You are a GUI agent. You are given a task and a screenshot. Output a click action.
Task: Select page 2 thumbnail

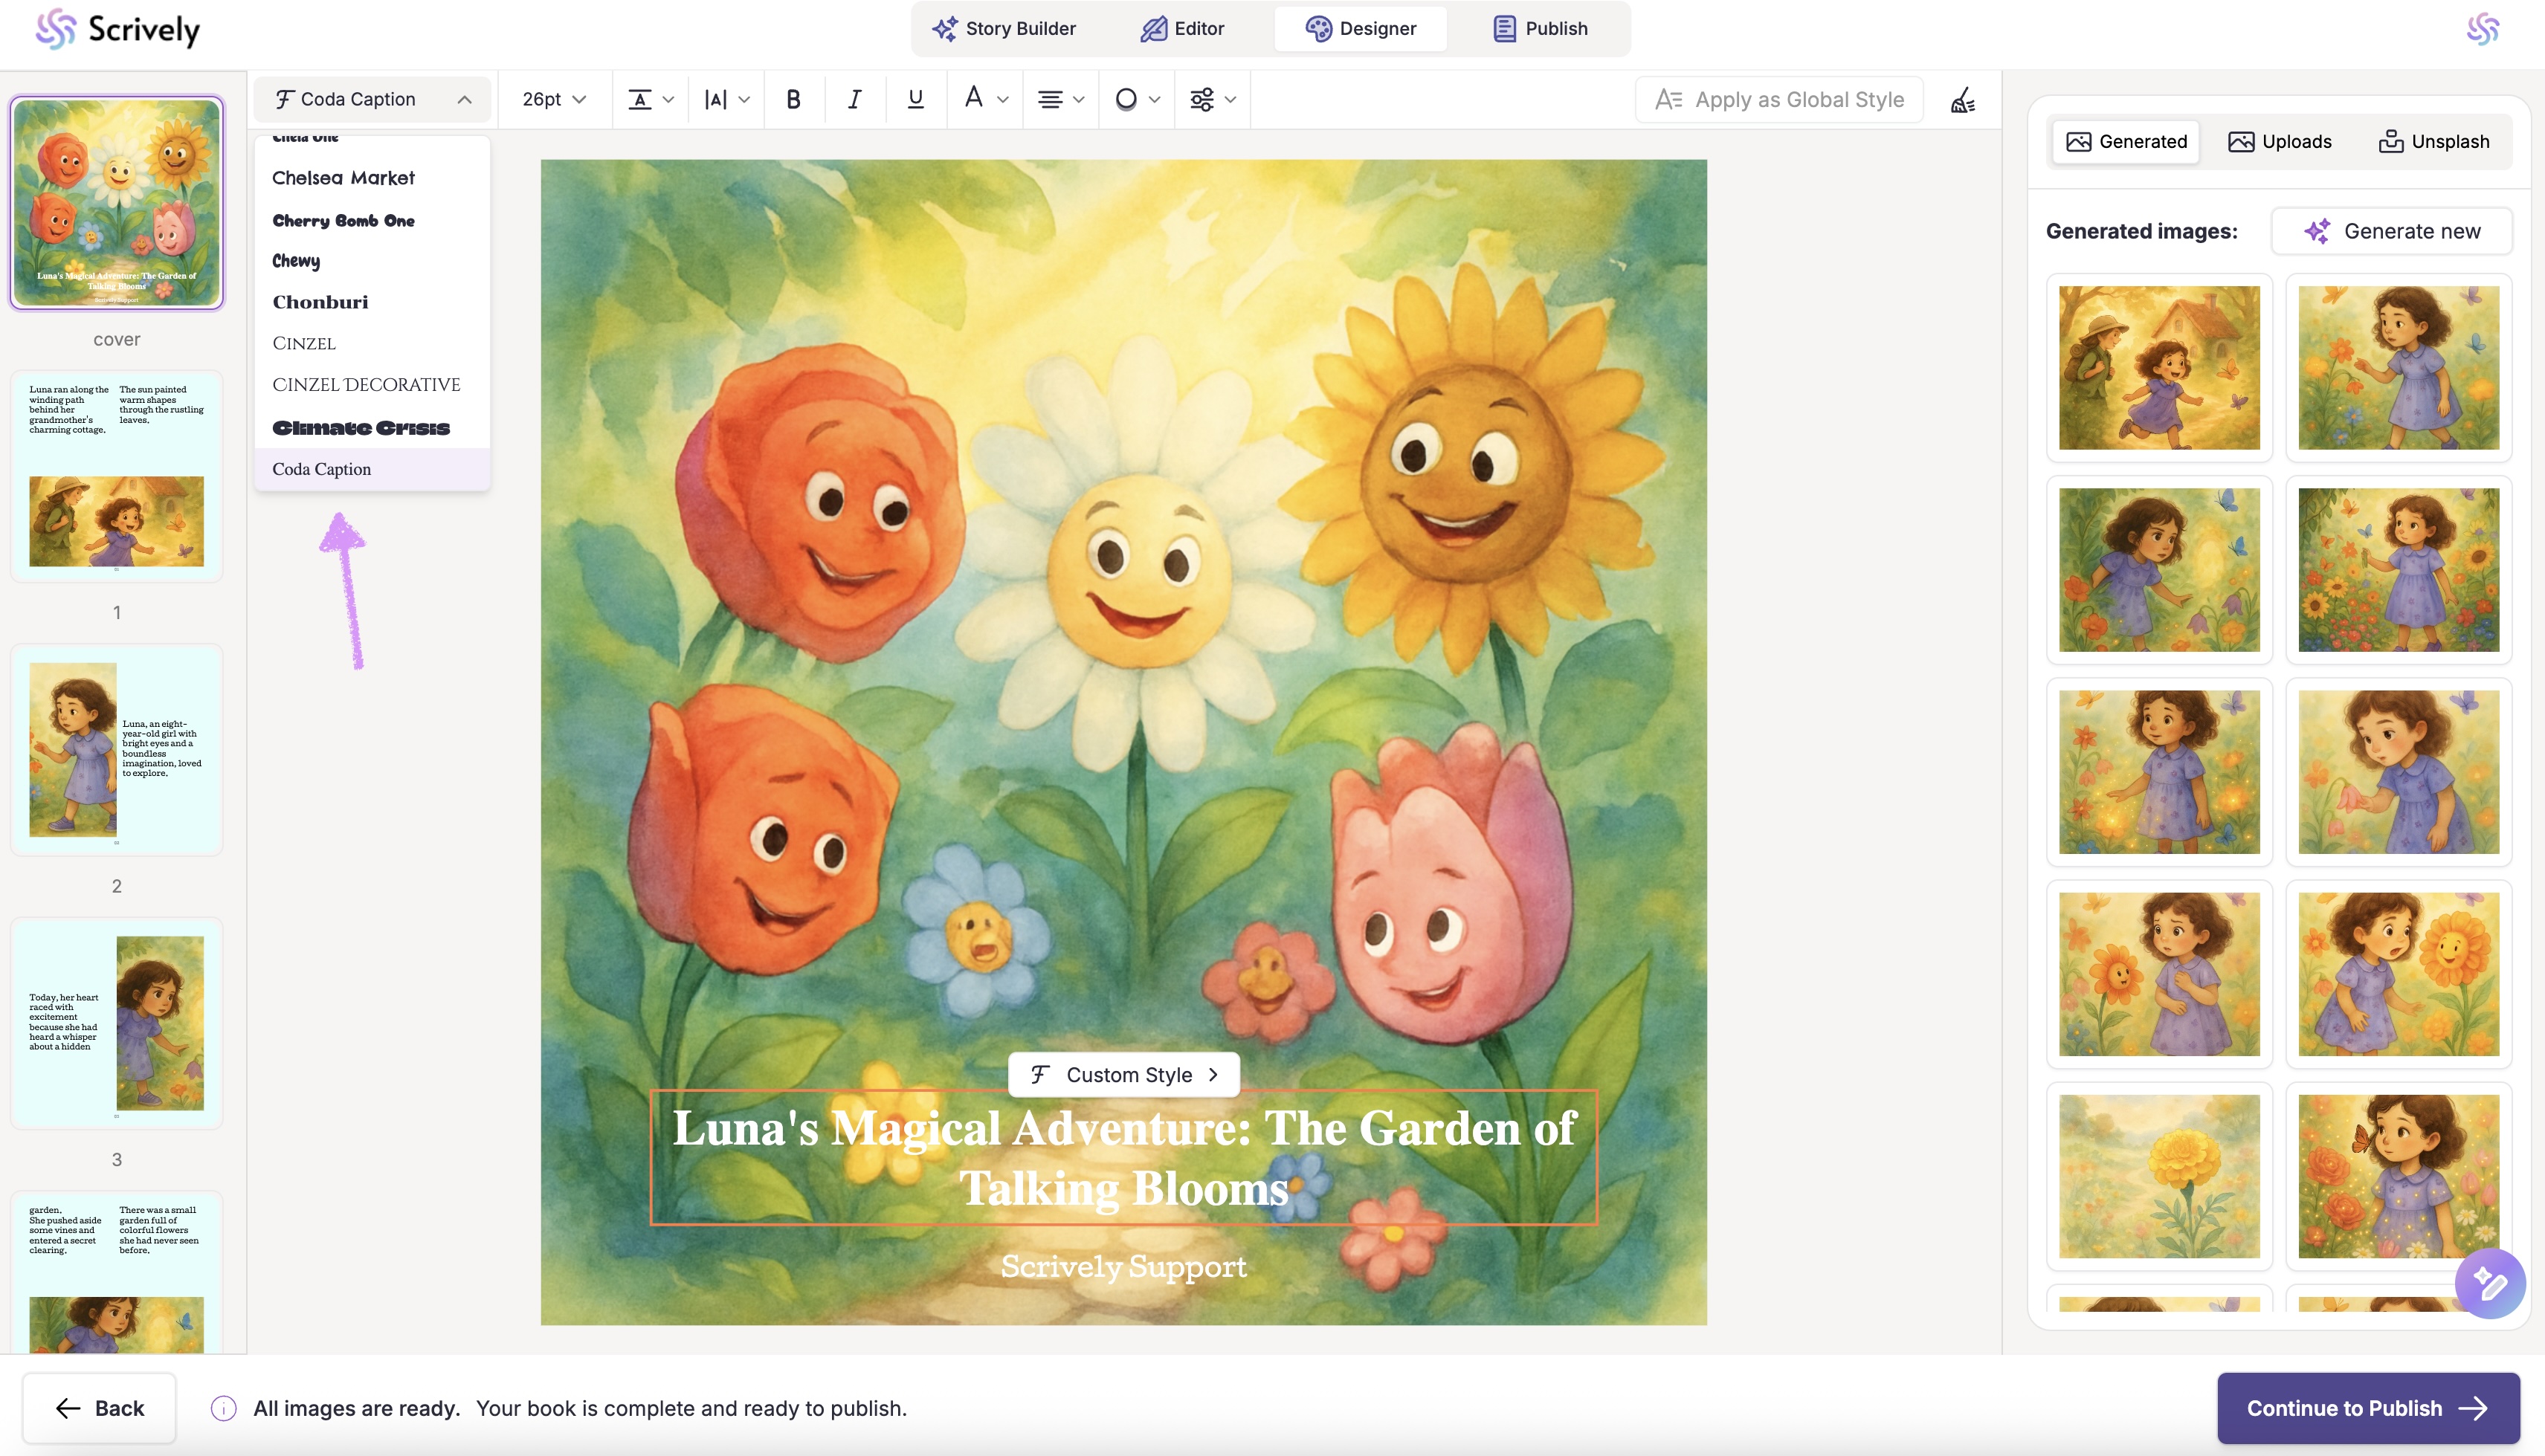[x=117, y=750]
